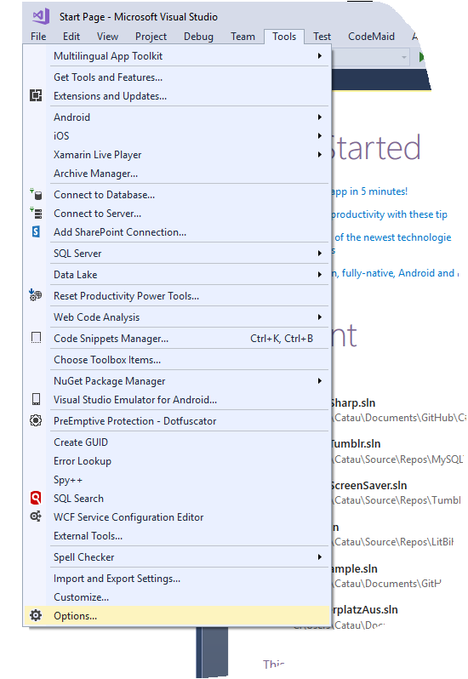
Task: Open WCF Service Configuration Editor entry
Action: pos(178,517)
